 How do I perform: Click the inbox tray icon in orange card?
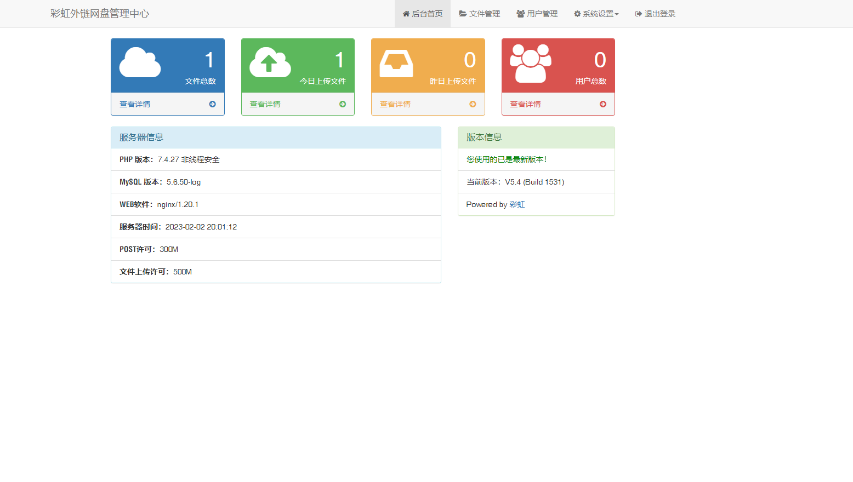pyautogui.click(x=396, y=64)
